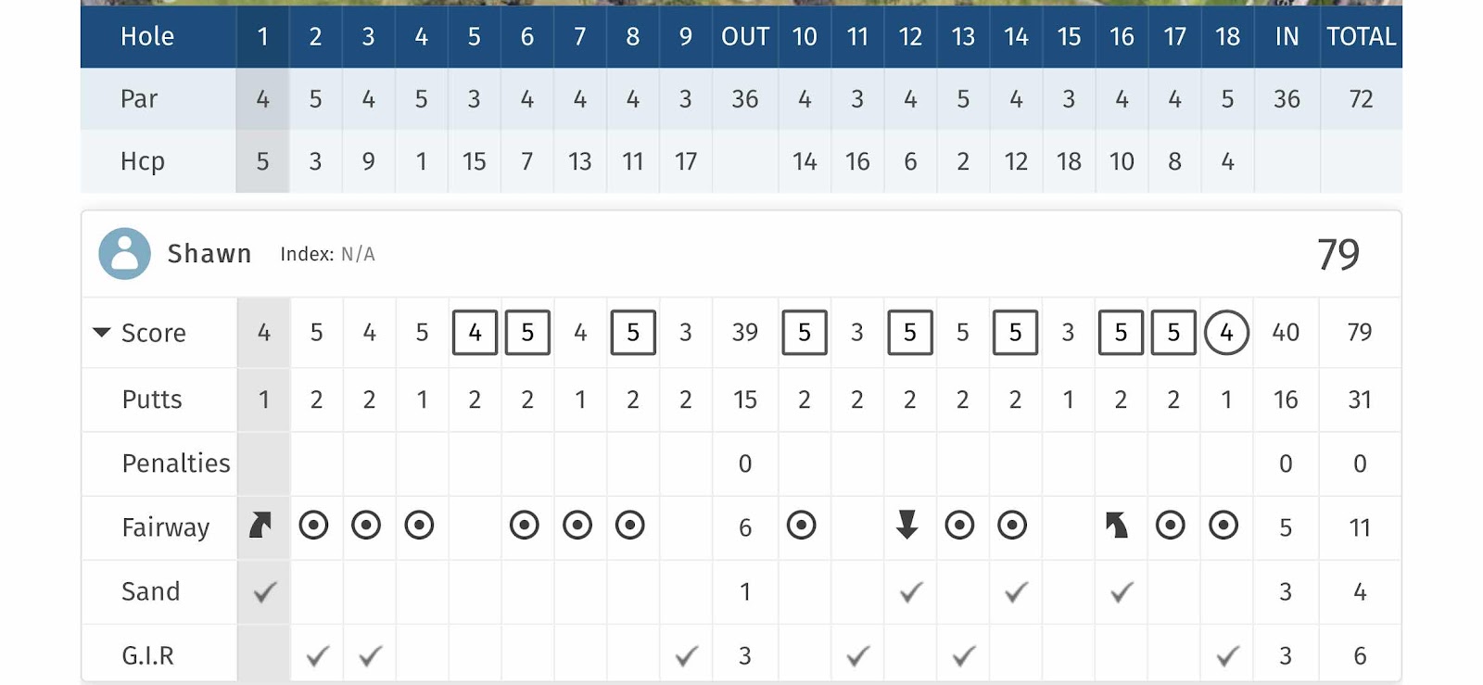Select the TOTAL column header

(x=1361, y=36)
